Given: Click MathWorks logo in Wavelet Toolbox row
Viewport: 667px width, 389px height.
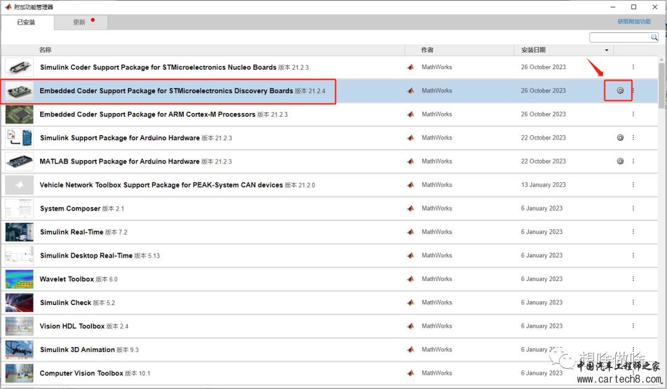Looking at the screenshot, I should (411, 279).
